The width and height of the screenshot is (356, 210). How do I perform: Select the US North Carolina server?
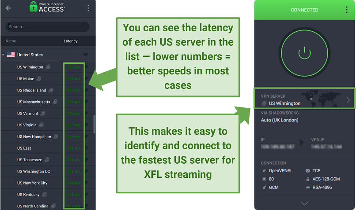[x=48, y=206]
